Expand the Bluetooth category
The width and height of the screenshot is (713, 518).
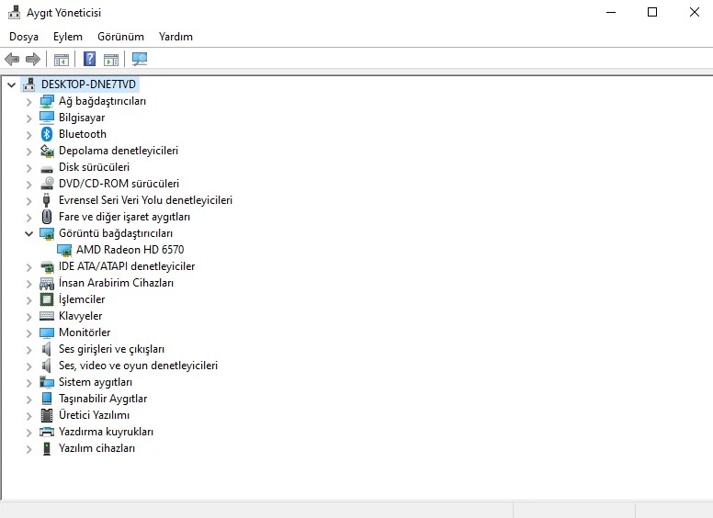(x=28, y=135)
